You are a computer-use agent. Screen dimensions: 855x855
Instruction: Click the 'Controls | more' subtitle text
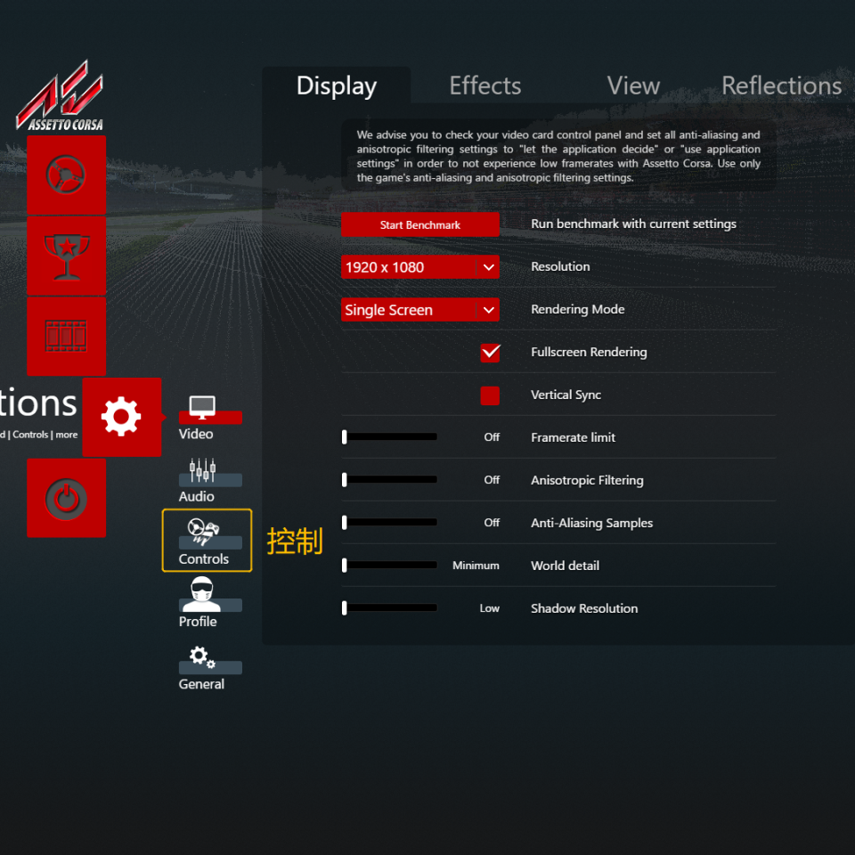click(x=45, y=435)
